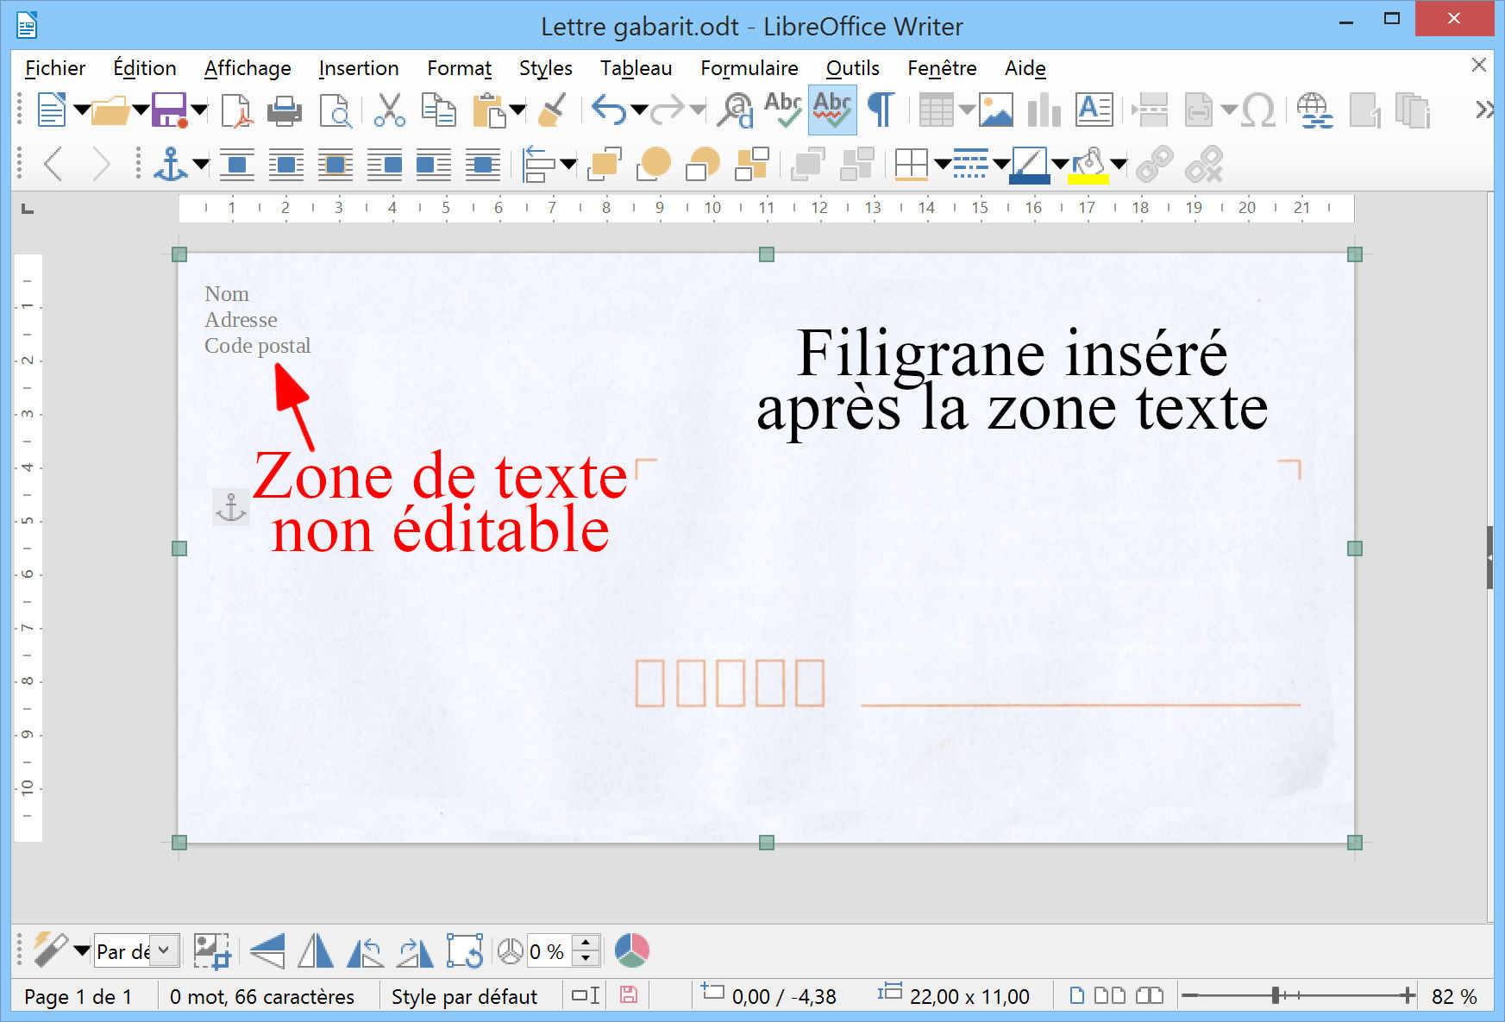Click the Undo arrow
This screenshot has height=1022, width=1505.
coord(610,110)
